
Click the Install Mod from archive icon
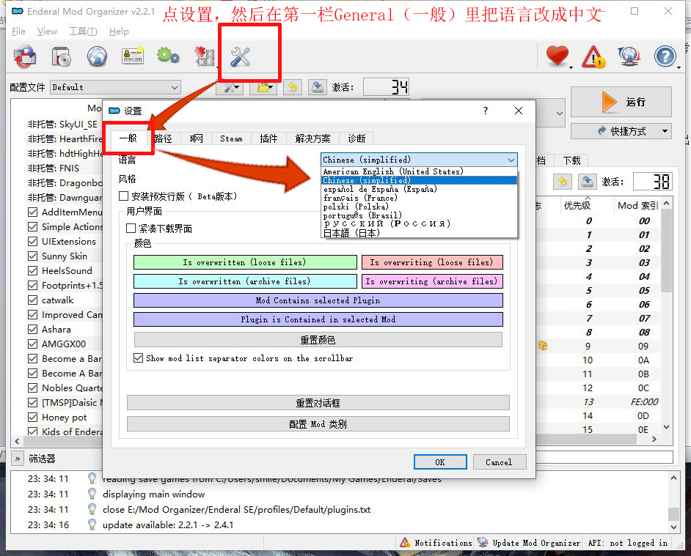25,57
